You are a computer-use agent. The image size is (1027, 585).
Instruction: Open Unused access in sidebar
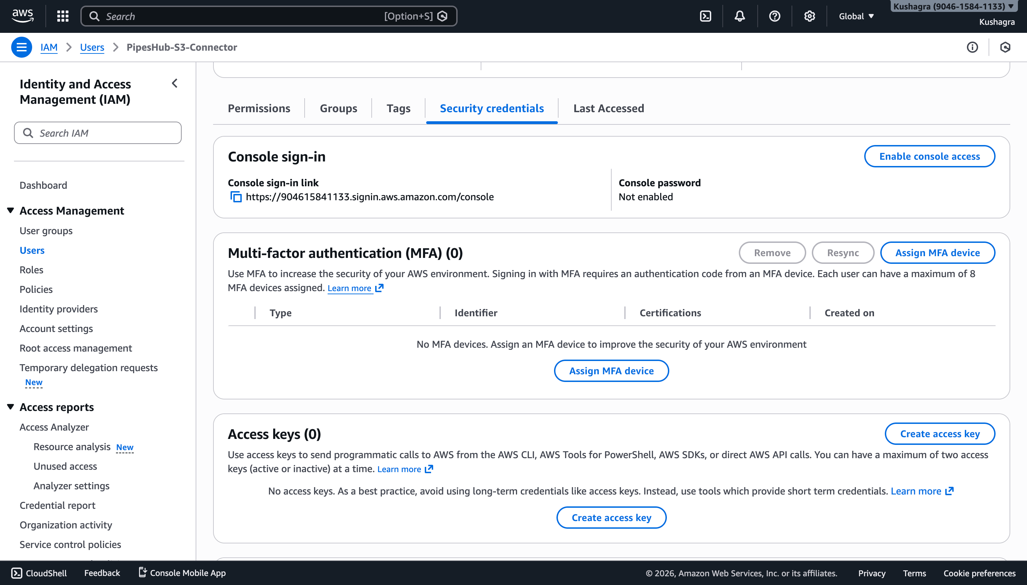click(65, 466)
